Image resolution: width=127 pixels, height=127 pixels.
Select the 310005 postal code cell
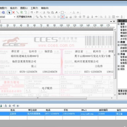(x=107, y=114)
